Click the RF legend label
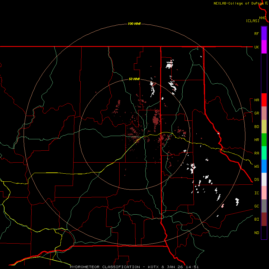The width and height of the screenshot is (269, 269). tap(256, 33)
